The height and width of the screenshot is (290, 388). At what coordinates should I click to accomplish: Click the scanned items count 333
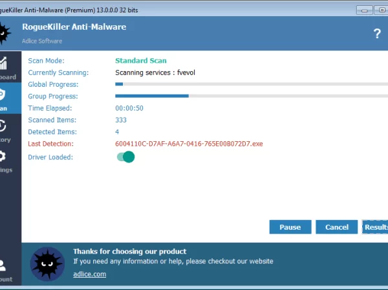point(121,120)
